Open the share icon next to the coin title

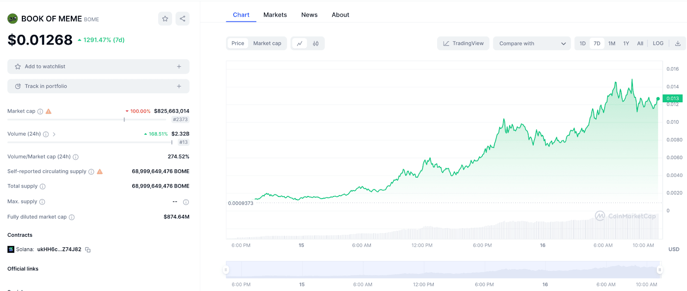pos(182,18)
